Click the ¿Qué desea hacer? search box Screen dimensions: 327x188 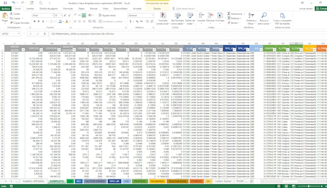click(184, 9)
